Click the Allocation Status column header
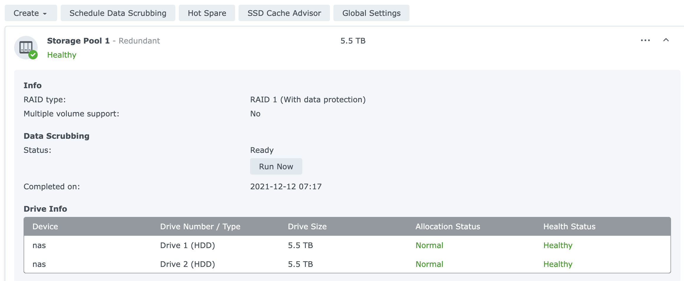Image resolution: width=684 pixels, height=281 pixels. (447, 227)
